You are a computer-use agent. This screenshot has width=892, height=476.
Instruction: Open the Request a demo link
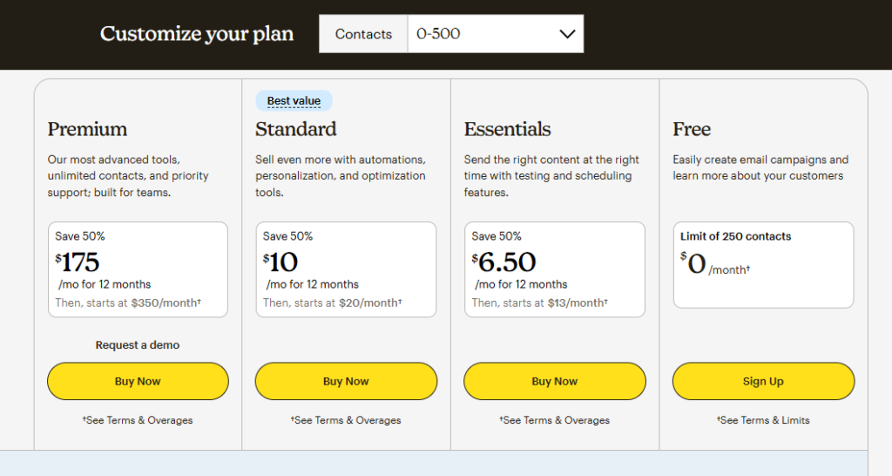(138, 345)
